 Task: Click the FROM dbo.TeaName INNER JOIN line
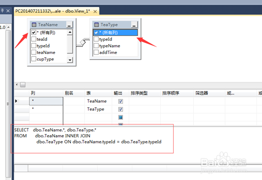(x=52, y=136)
